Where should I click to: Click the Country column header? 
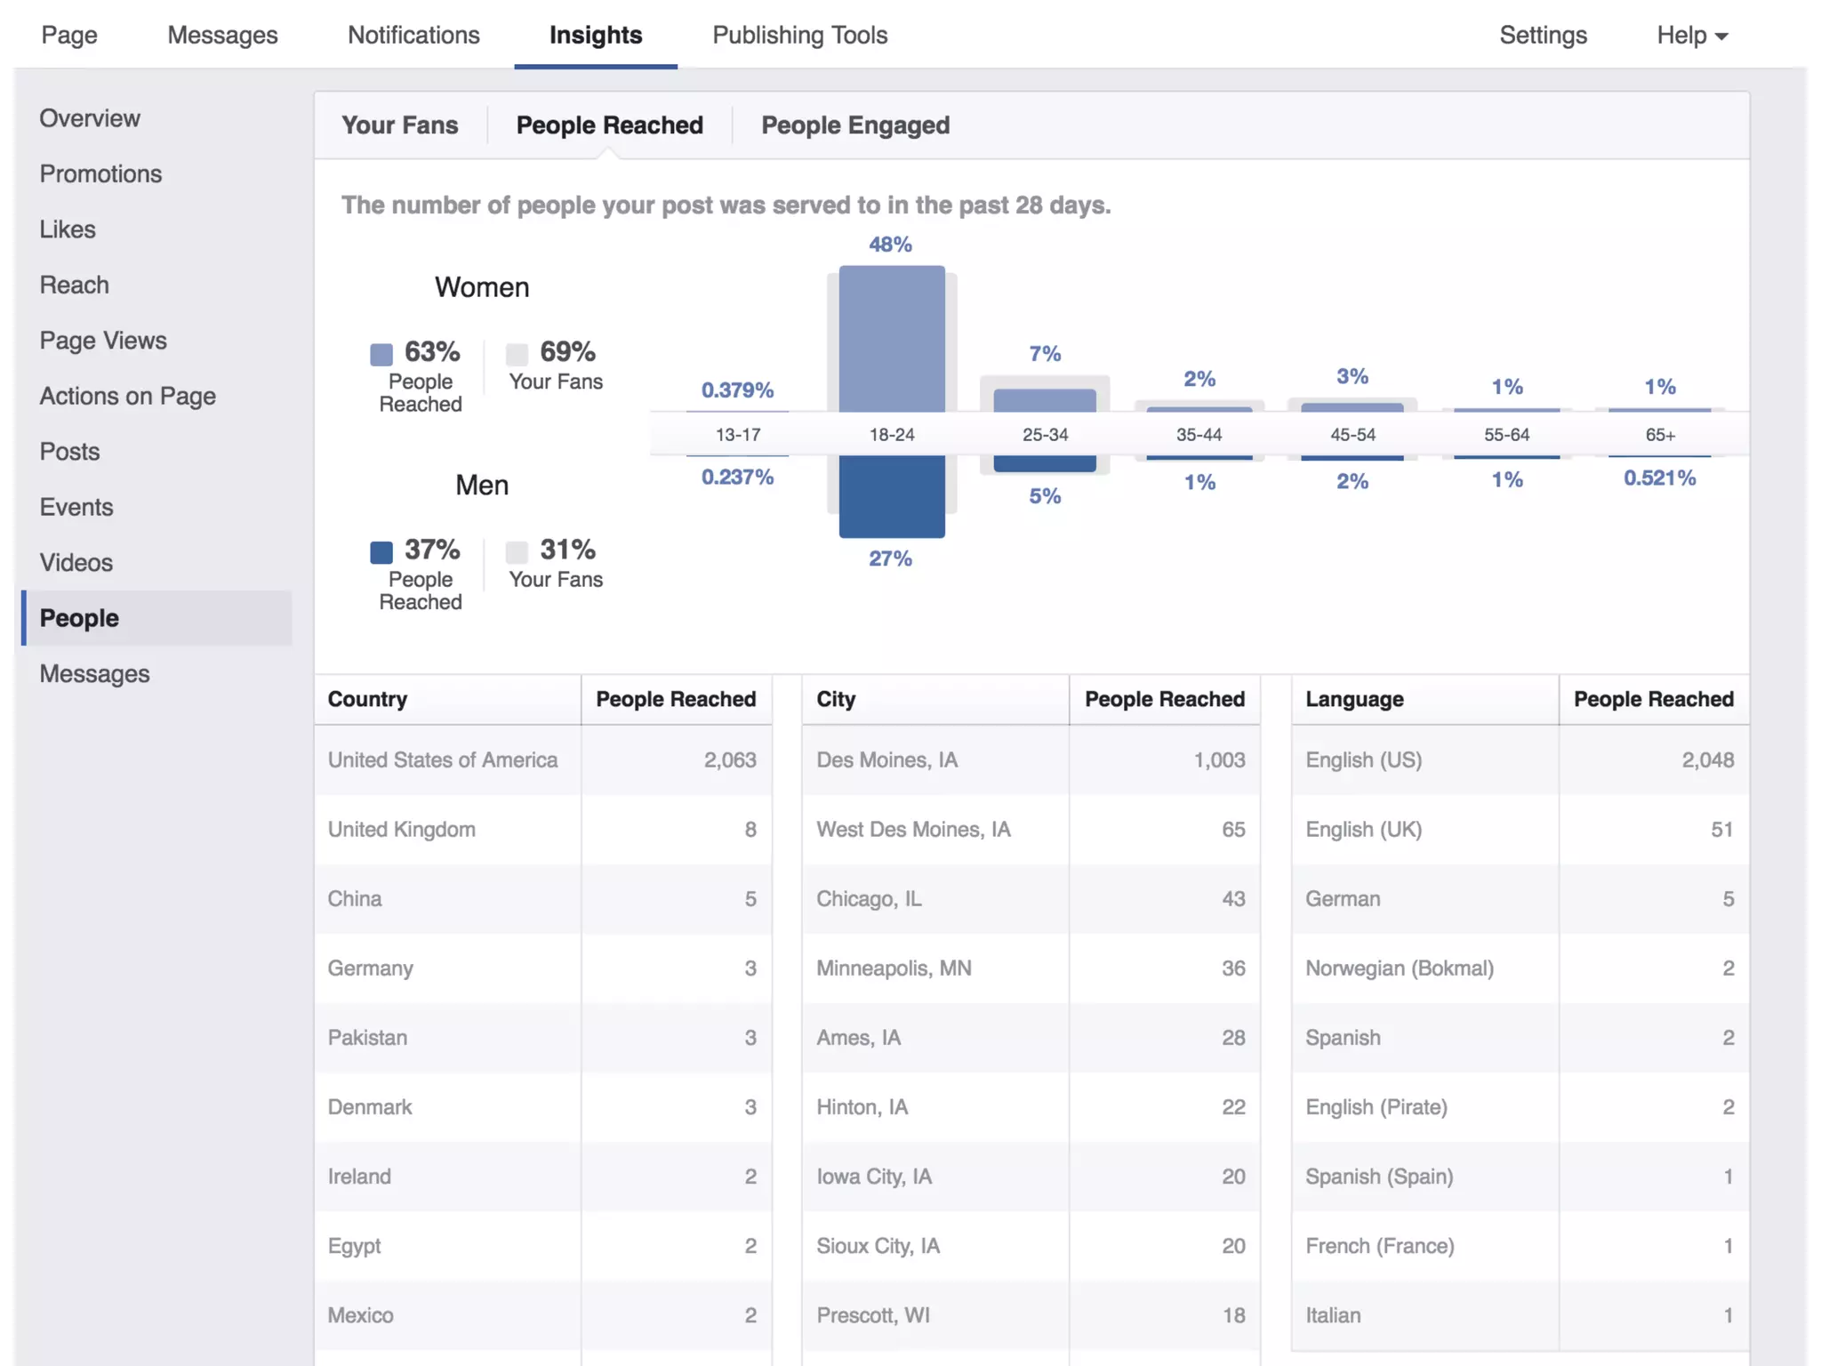(367, 699)
